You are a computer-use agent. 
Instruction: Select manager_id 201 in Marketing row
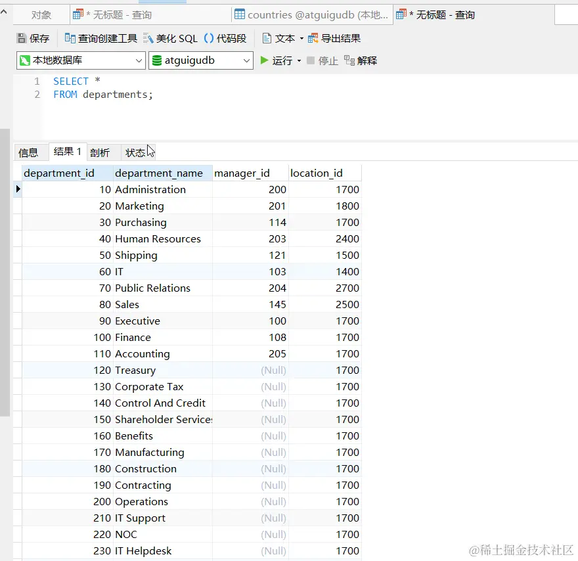pos(250,206)
